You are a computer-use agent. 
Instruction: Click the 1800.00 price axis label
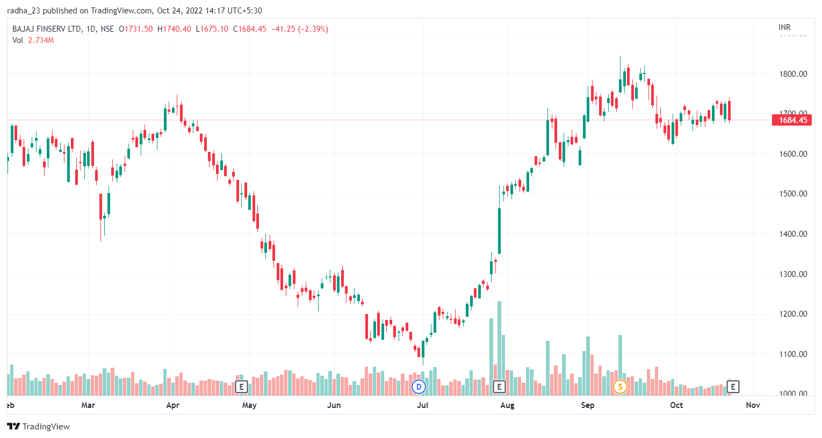793,74
